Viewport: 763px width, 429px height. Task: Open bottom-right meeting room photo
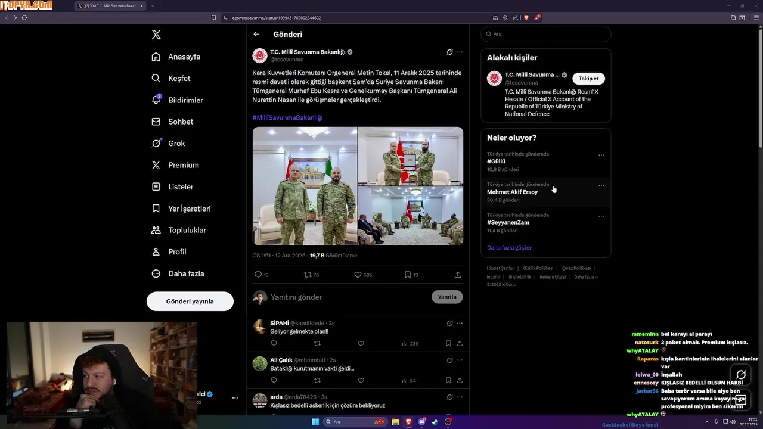click(411, 216)
